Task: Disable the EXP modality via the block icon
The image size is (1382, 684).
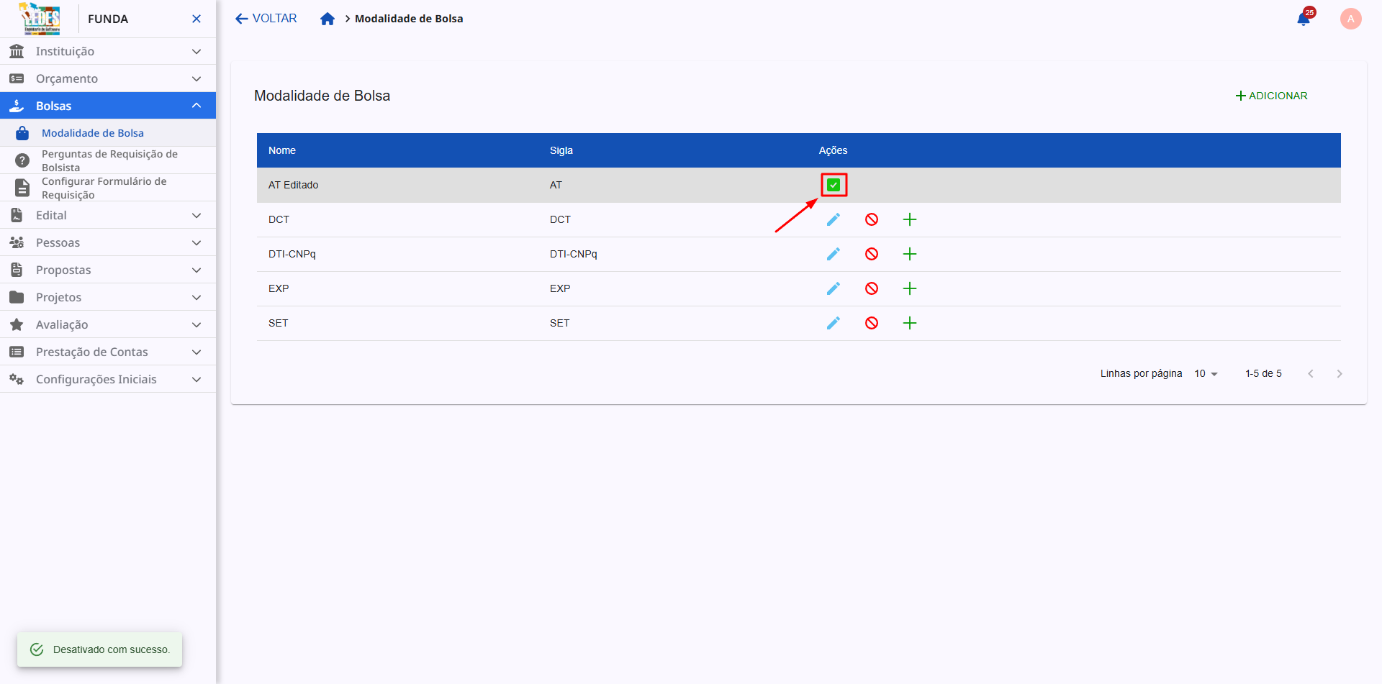Action: coord(872,288)
